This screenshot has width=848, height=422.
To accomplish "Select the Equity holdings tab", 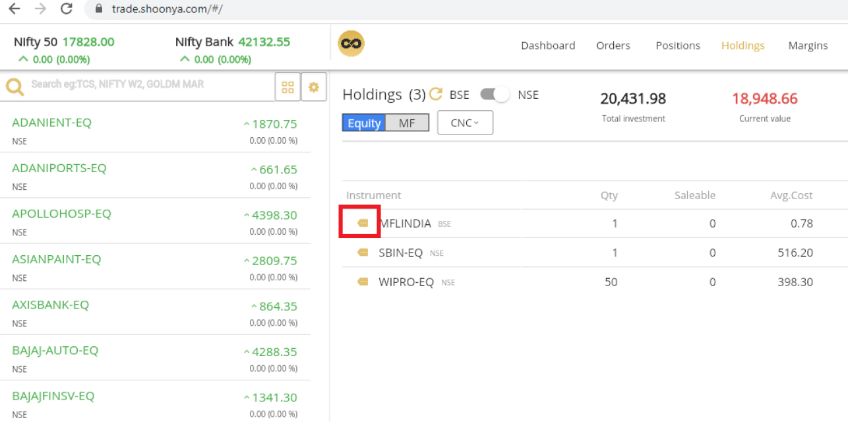I will point(364,123).
